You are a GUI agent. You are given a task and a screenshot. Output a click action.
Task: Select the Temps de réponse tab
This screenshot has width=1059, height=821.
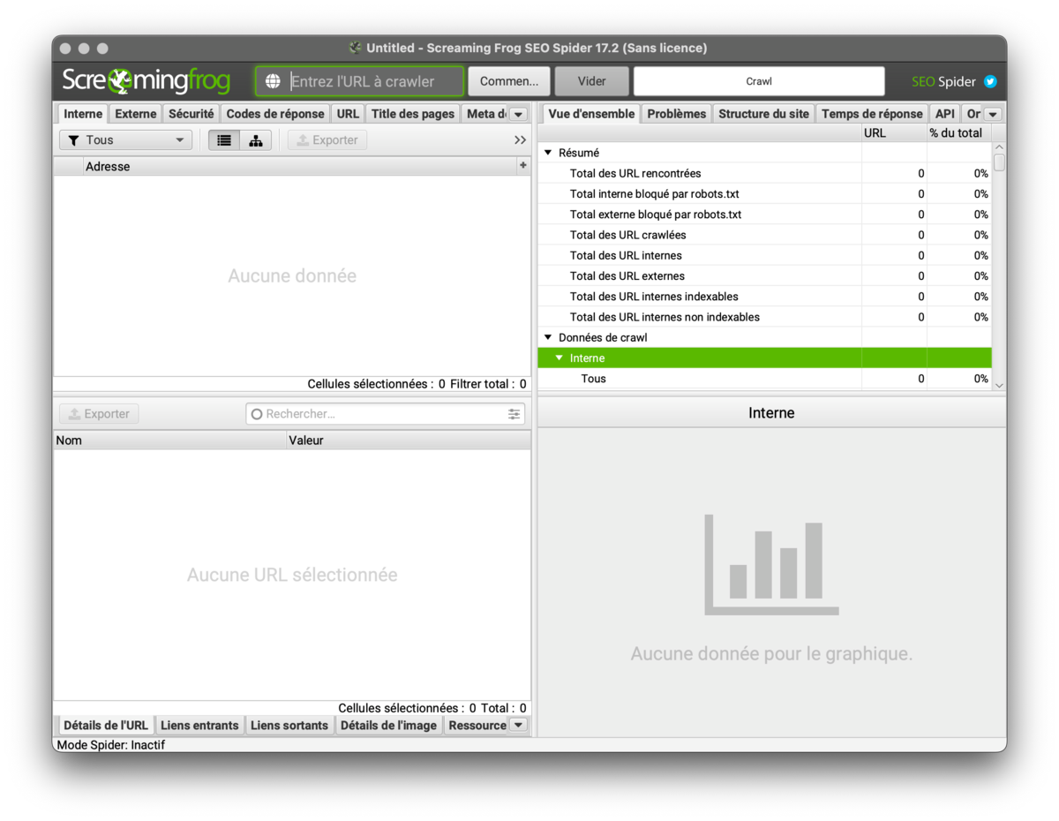click(872, 114)
